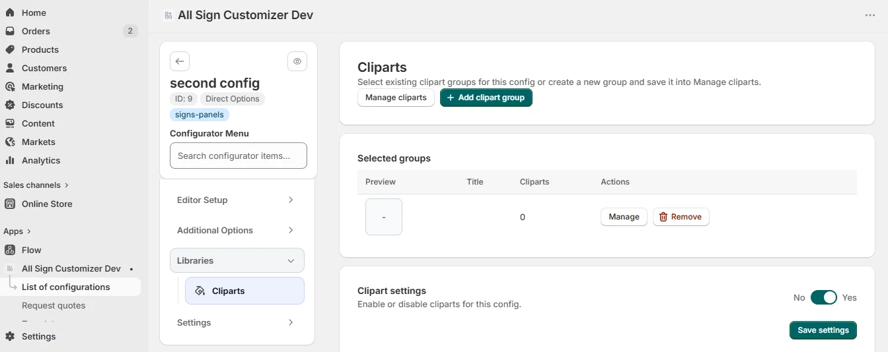Viewport: 888px width, 352px height.
Task: Toggle the preview eye icon button
Action: coord(297,61)
